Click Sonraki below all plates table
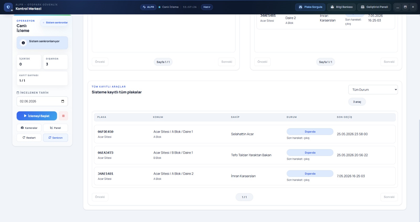Viewport: 420px width, 222px height. 389,197
